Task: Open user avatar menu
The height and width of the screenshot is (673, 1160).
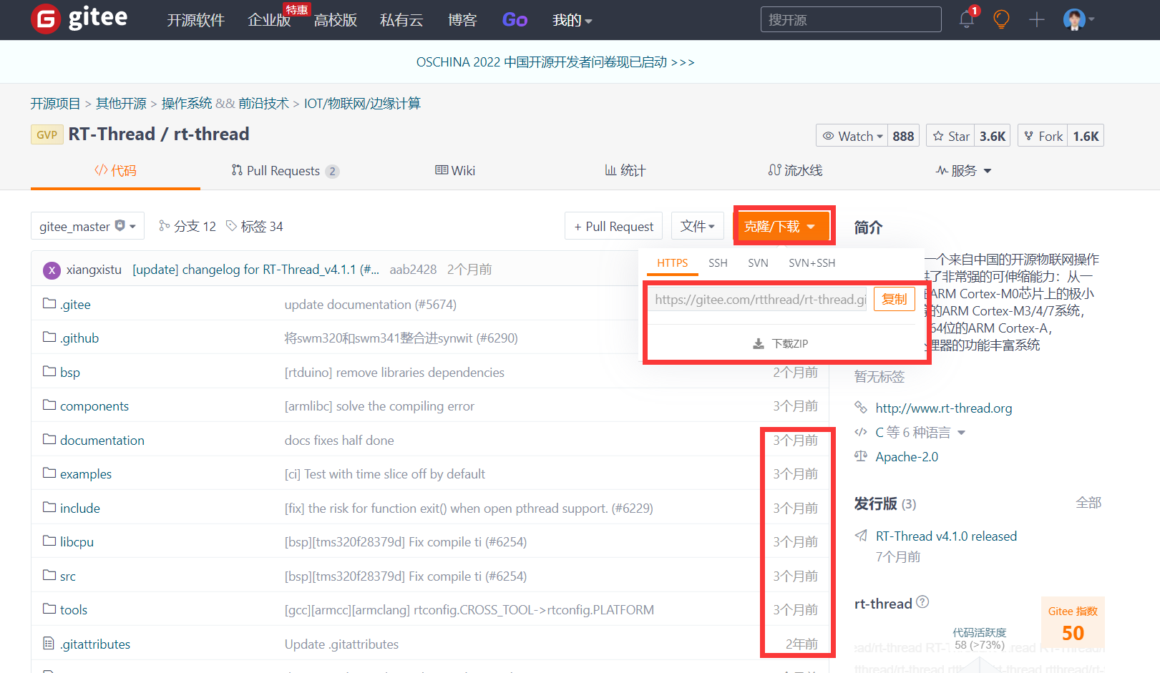Action: [x=1074, y=19]
